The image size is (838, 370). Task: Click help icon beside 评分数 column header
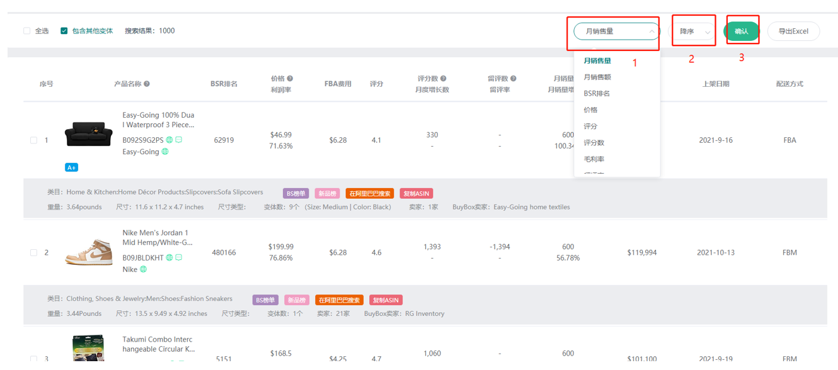(x=444, y=79)
